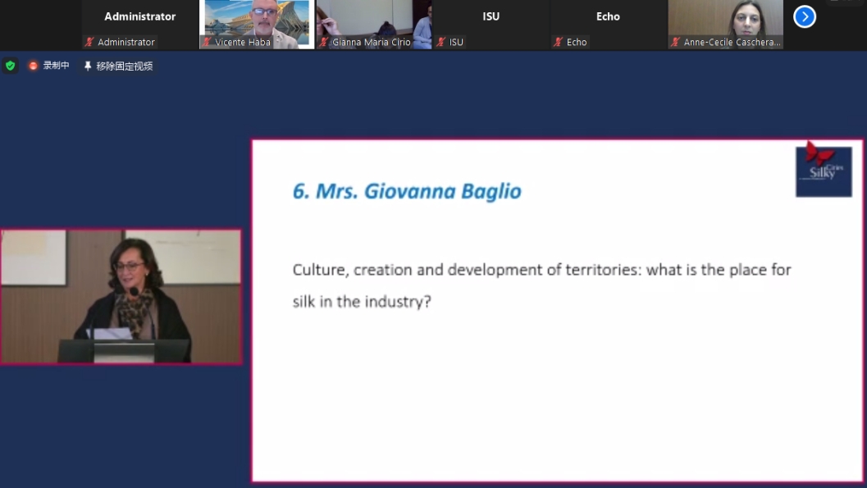This screenshot has height=488, width=867.
Task: Click Vicente Haba's muted microphone icon
Action: (x=208, y=42)
